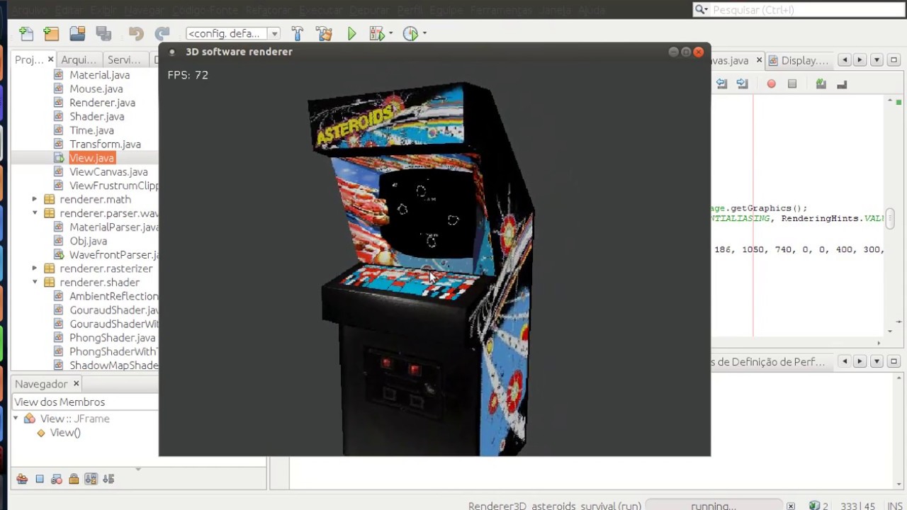Open the Refatorar menu

pyautogui.click(x=268, y=10)
